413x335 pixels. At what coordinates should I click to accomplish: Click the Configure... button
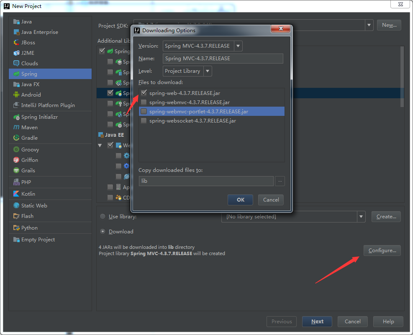[x=382, y=251]
